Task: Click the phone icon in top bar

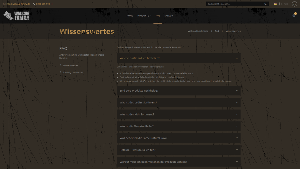Action: click(x=34, y=4)
